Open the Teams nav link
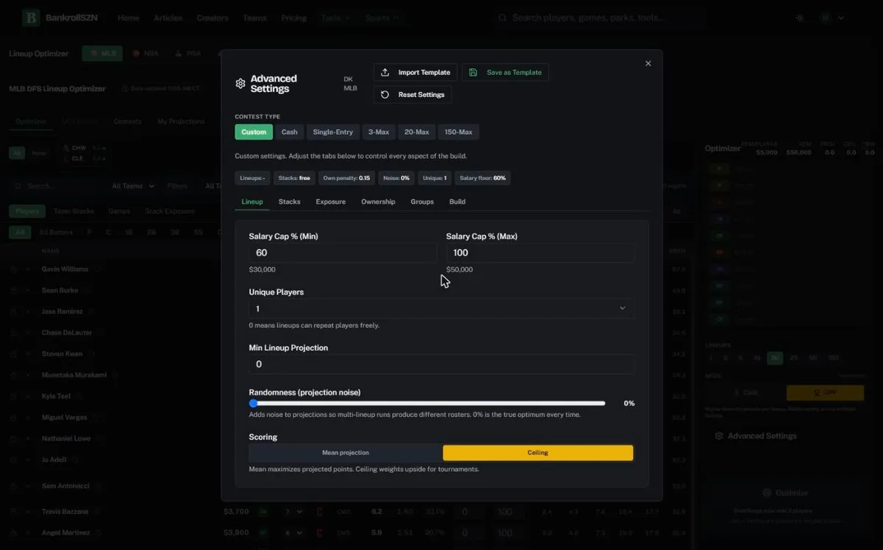The width and height of the screenshot is (883, 550). point(255,18)
